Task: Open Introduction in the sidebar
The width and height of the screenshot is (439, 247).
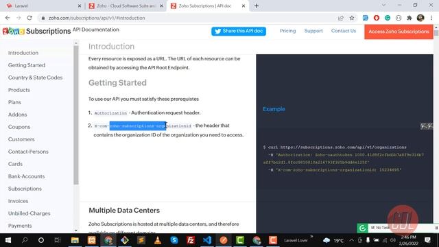Action: tap(23, 53)
